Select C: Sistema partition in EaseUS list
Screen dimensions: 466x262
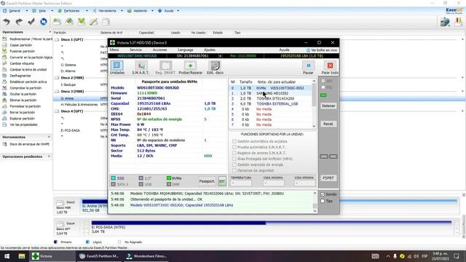pyautogui.click(x=68, y=65)
